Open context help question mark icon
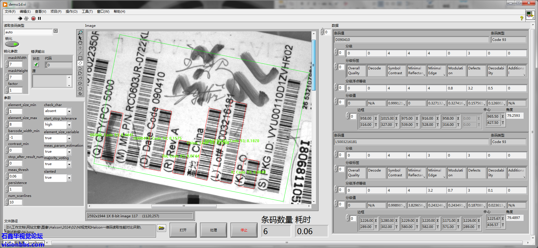538x248 pixels. pyautogui.click(x=522, y=18)
